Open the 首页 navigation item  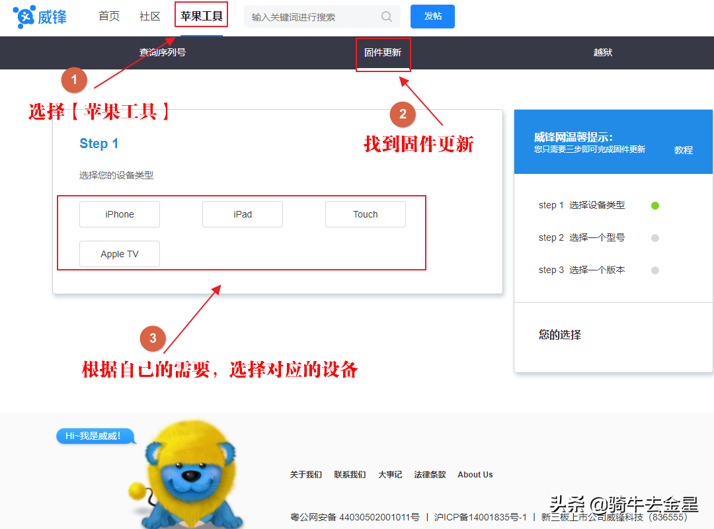click(108, 17)
